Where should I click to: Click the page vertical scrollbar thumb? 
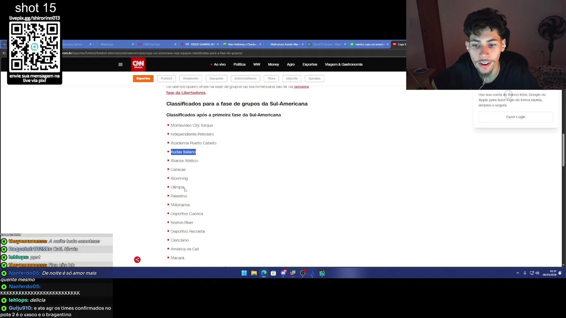563,150
